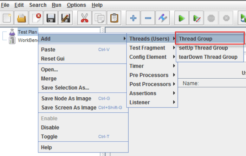
Task: Choose Open... in the context menu
Action: 83,70
